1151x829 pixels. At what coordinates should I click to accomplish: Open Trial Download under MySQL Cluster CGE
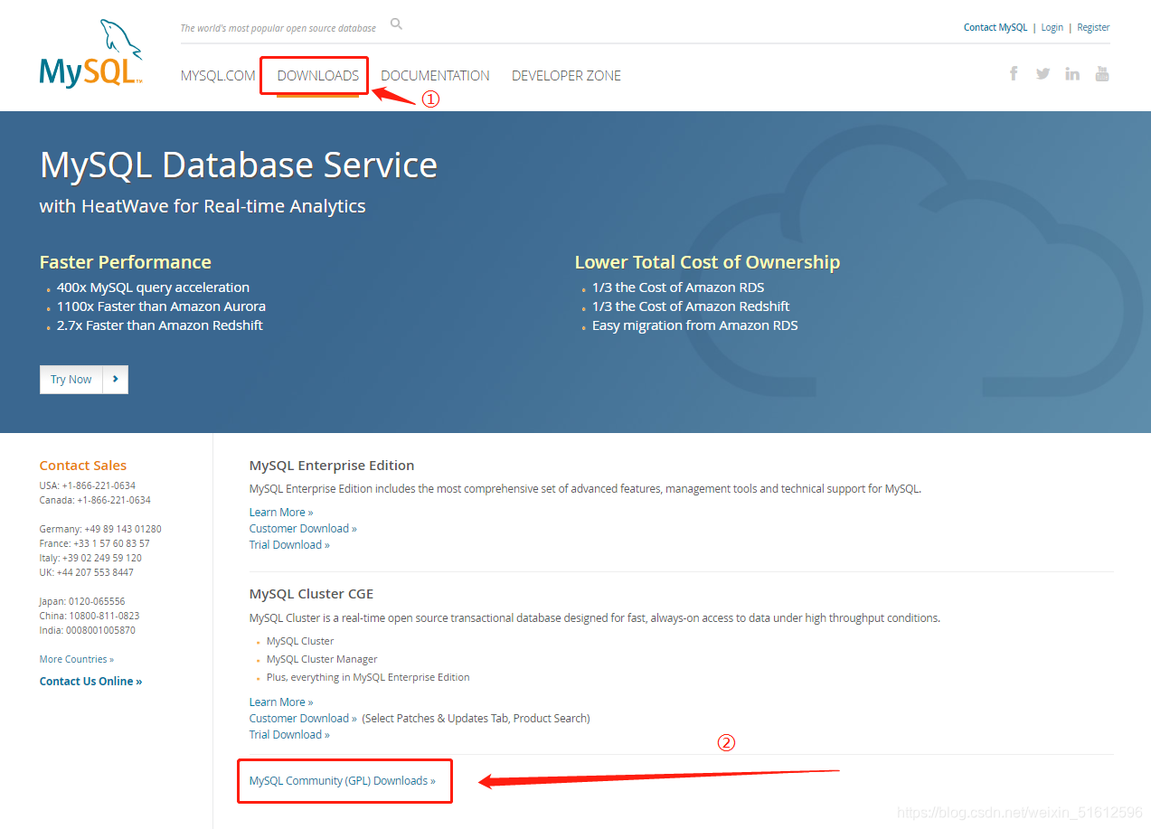click(x=289, y=735)
